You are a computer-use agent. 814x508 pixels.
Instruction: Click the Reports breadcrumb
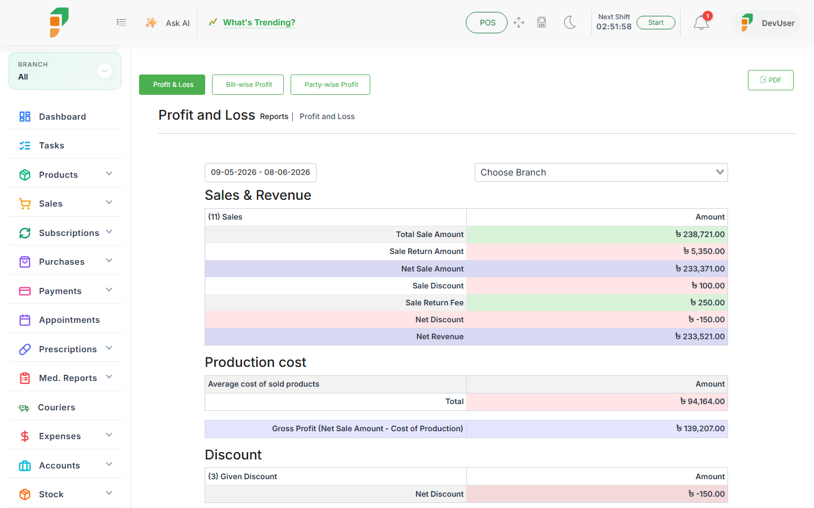coord(274,117)
